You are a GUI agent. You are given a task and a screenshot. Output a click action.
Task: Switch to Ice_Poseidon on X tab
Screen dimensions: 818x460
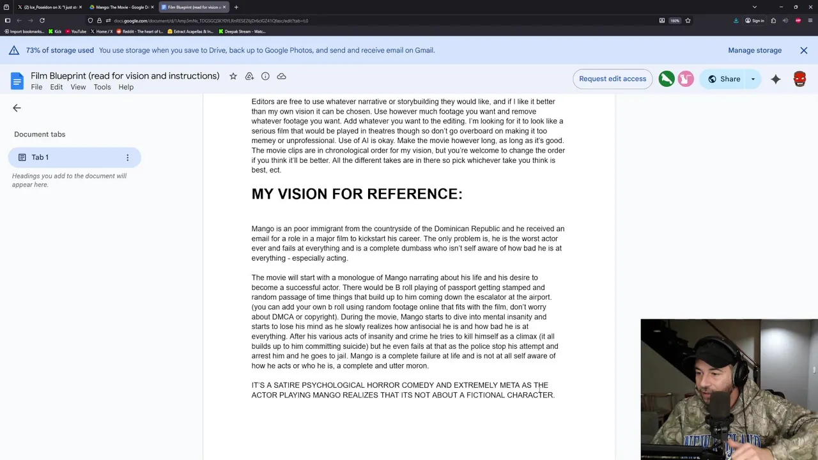pyautogui.click(x=49, y=7)
